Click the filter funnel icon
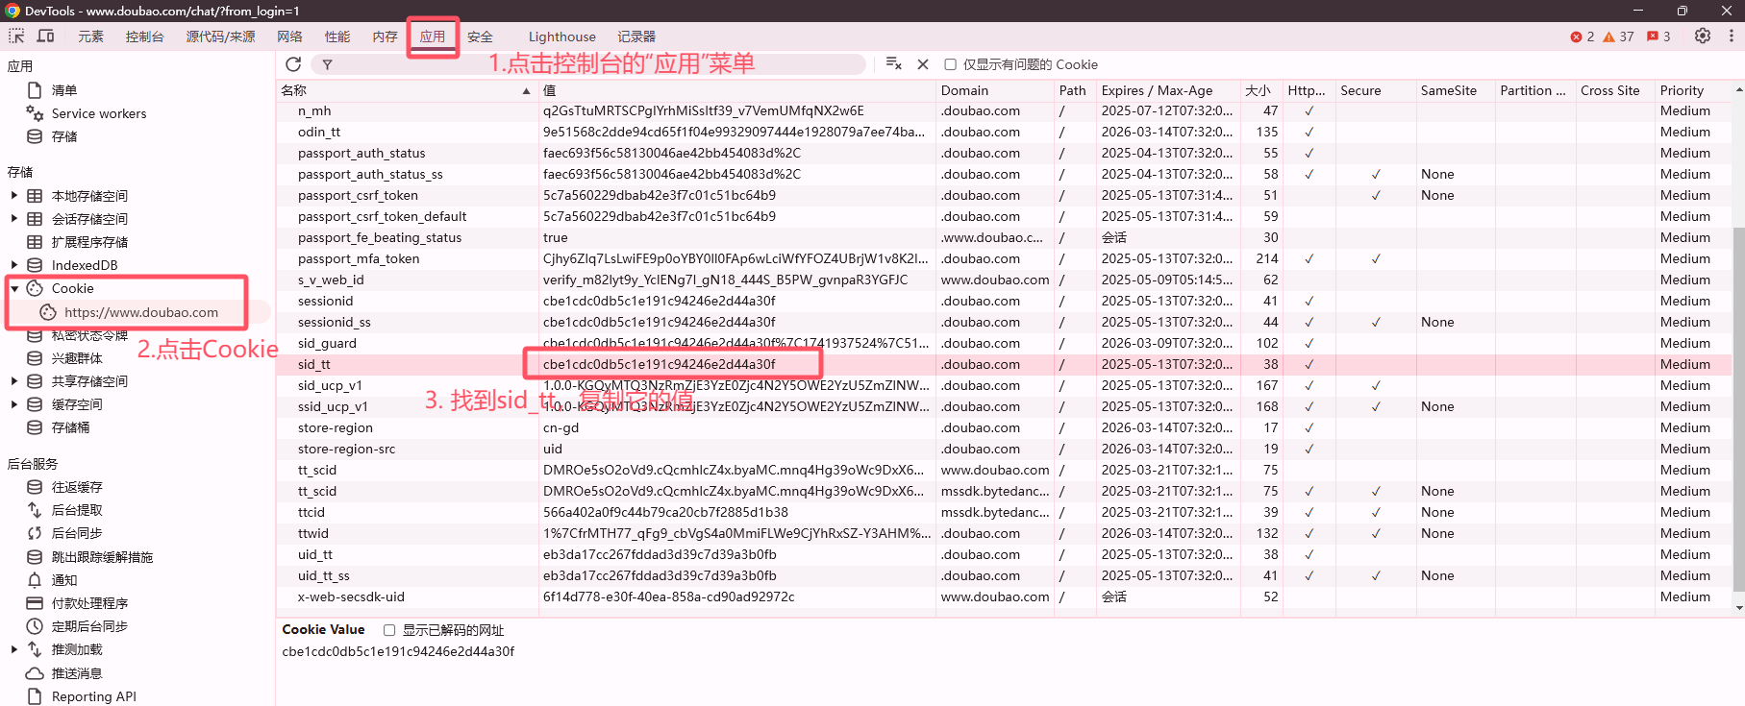Image resolution: width=1745 pixels, height=706 pixels. click(327, 64)
